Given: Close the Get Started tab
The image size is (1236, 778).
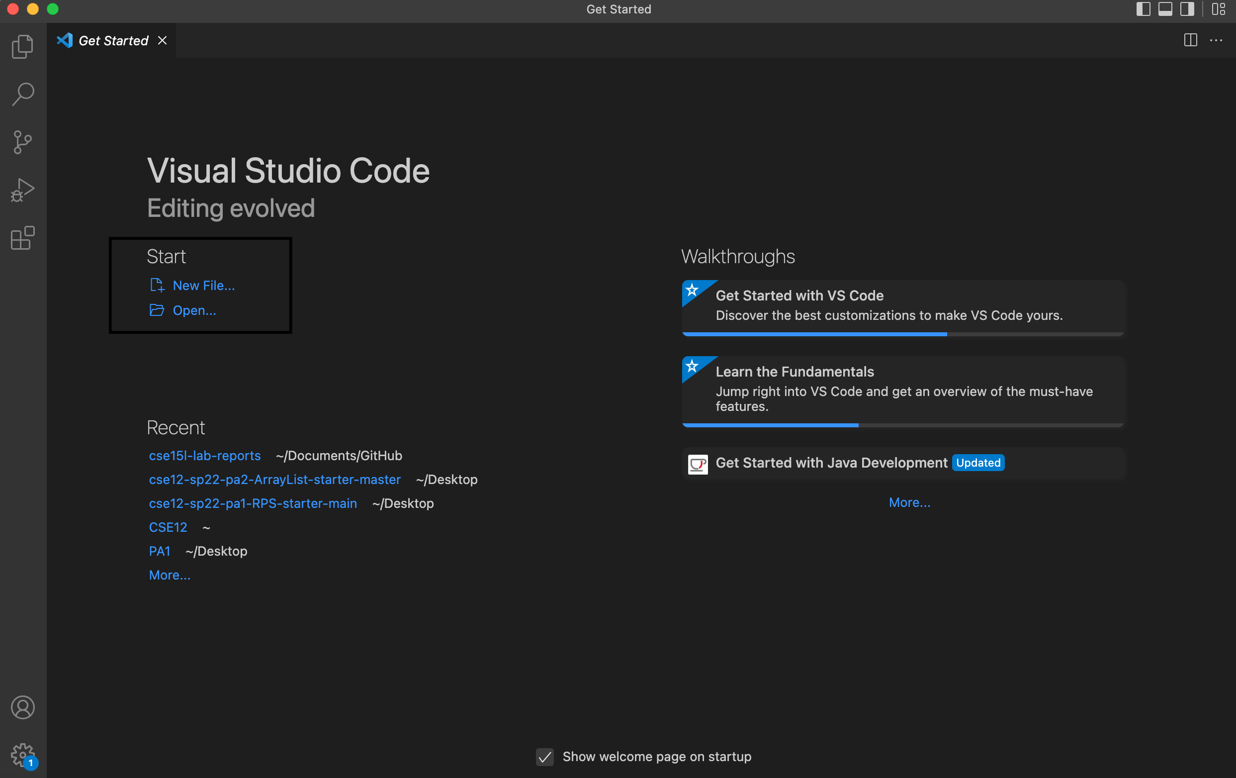Looking at the screenshot, I should (x=162, y=40).
